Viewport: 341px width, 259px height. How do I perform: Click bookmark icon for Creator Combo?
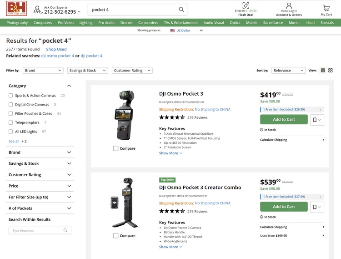(x=315, y=207)
